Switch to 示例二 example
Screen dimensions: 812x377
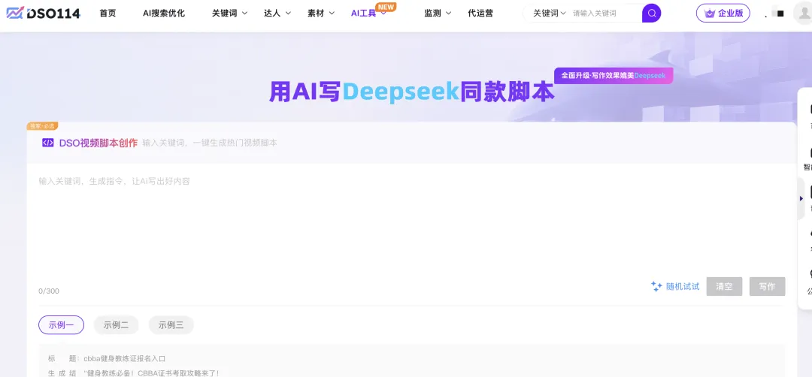coord(116,325)
